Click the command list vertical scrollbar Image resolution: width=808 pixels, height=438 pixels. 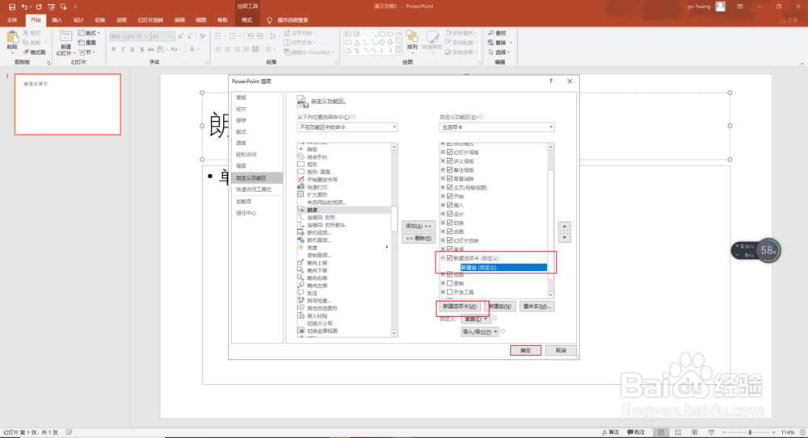(x=394, y=240)
